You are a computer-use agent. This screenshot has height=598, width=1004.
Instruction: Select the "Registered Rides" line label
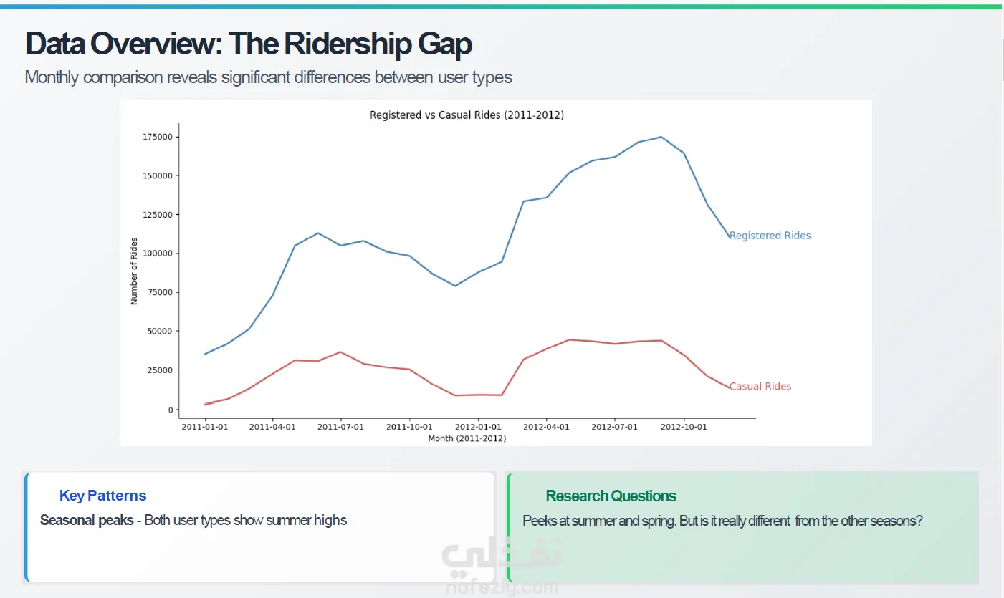(770, 236)
